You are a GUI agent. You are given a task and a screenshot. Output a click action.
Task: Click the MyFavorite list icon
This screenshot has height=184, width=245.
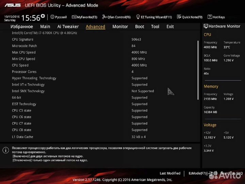[x=74, y=17]
